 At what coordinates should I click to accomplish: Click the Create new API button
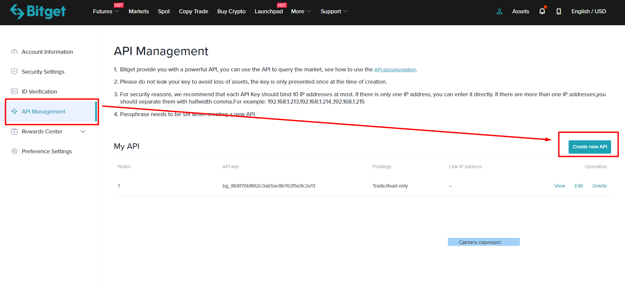click(x=590, y=147)
